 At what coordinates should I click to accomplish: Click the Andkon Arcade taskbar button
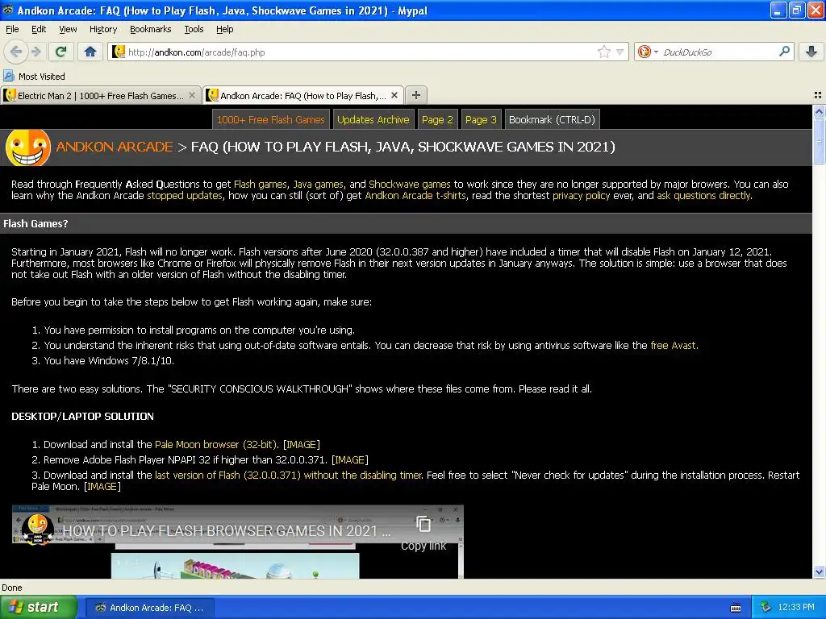150,608
